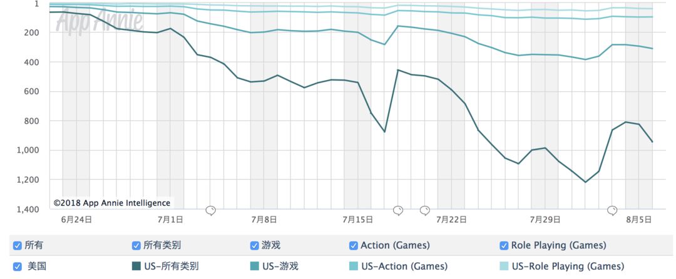Click the comment bubble near 7月4日
The image size is (676, 279).
click(210, 211)
